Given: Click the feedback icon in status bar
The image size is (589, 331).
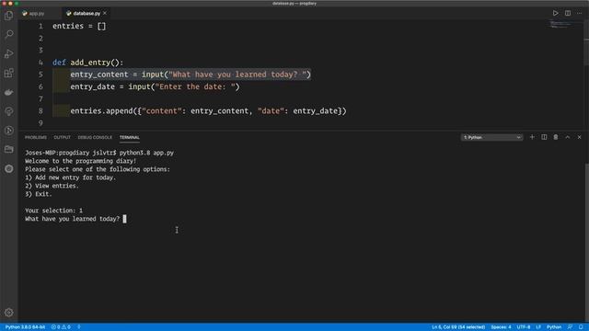Looking at the screenshot, I should coord(570,327).
